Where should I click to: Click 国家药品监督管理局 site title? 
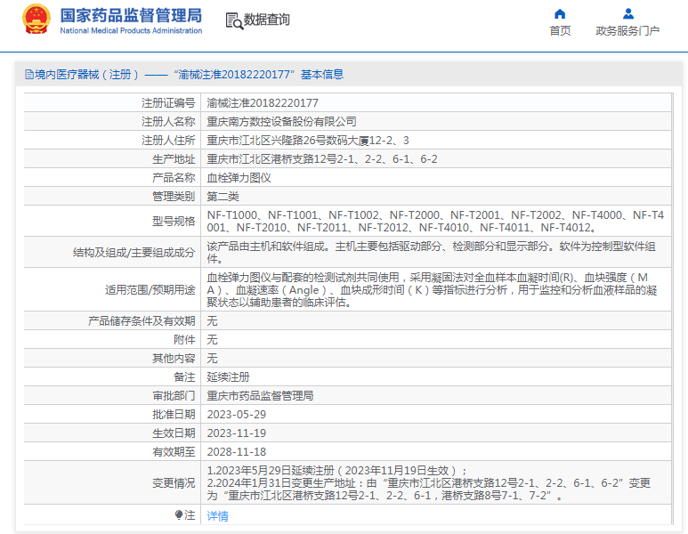coord(131,16)
